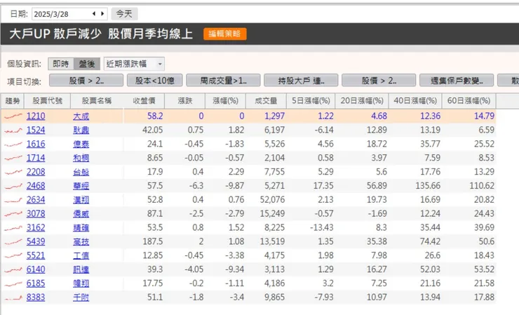Sort by the 5日漲幅(%) column header

311,101
